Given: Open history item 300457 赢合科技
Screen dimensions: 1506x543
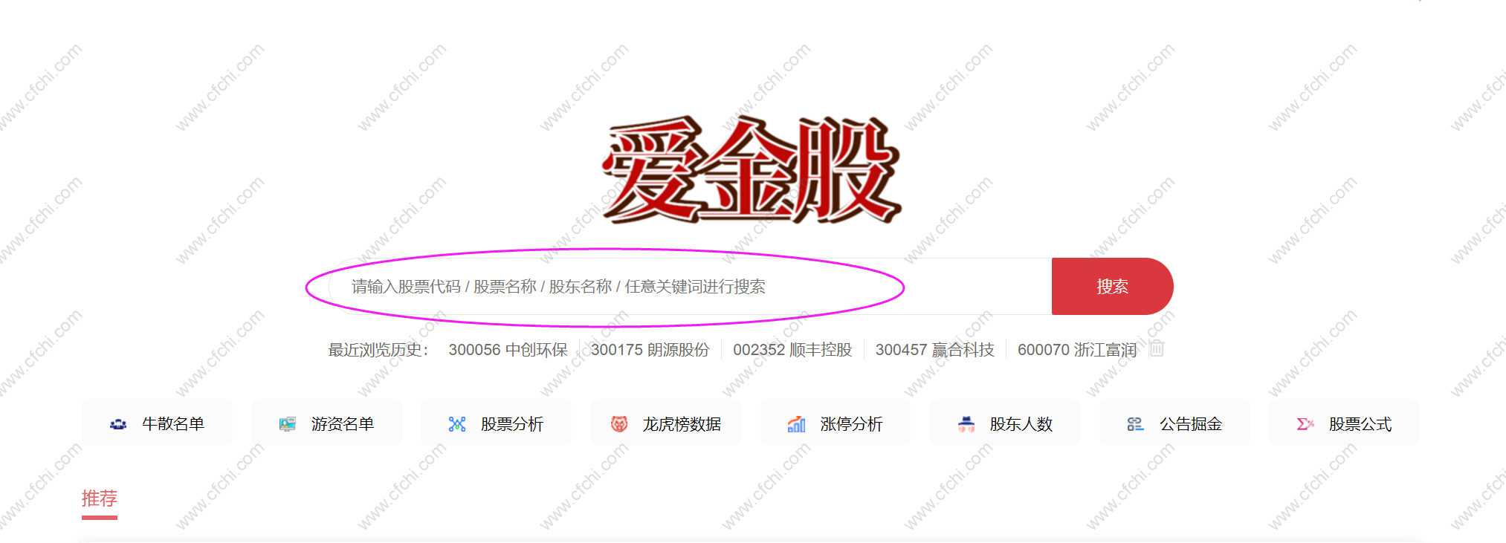Looking at the screenshot, I should [x=934, y=350].
